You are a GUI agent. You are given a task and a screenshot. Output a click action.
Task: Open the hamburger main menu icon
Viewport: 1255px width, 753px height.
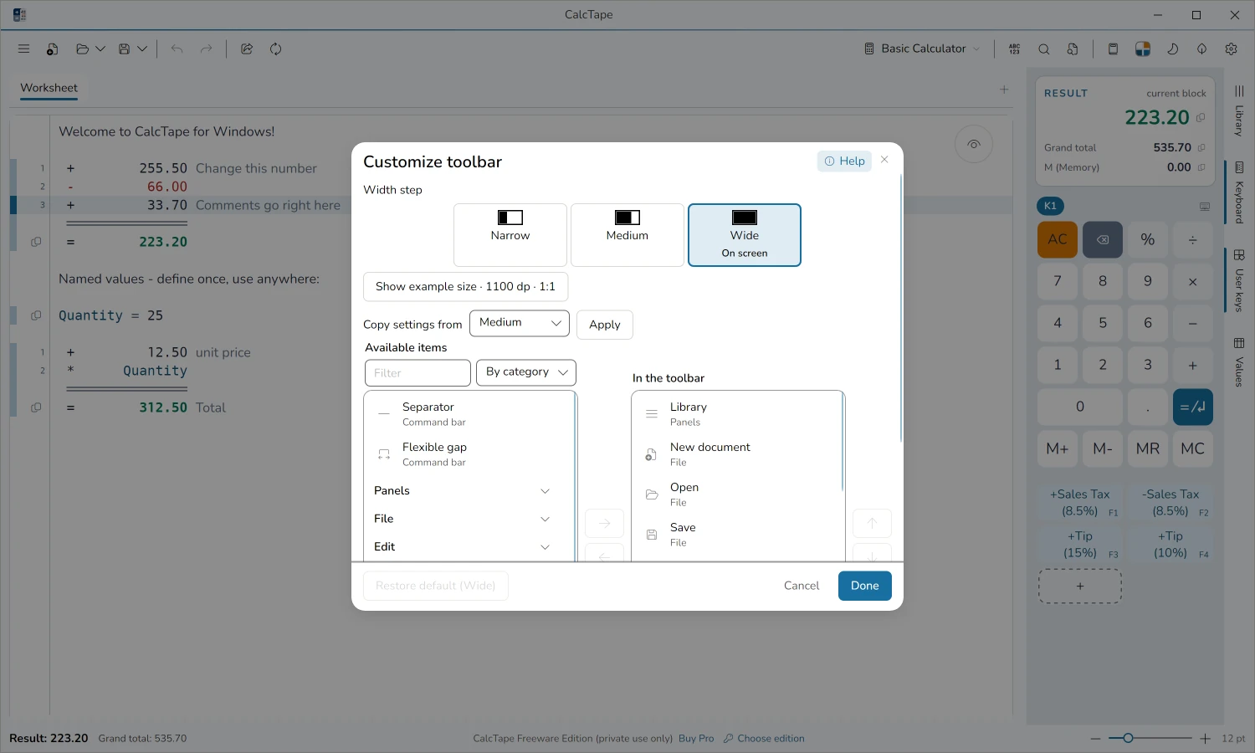point(23,49)
